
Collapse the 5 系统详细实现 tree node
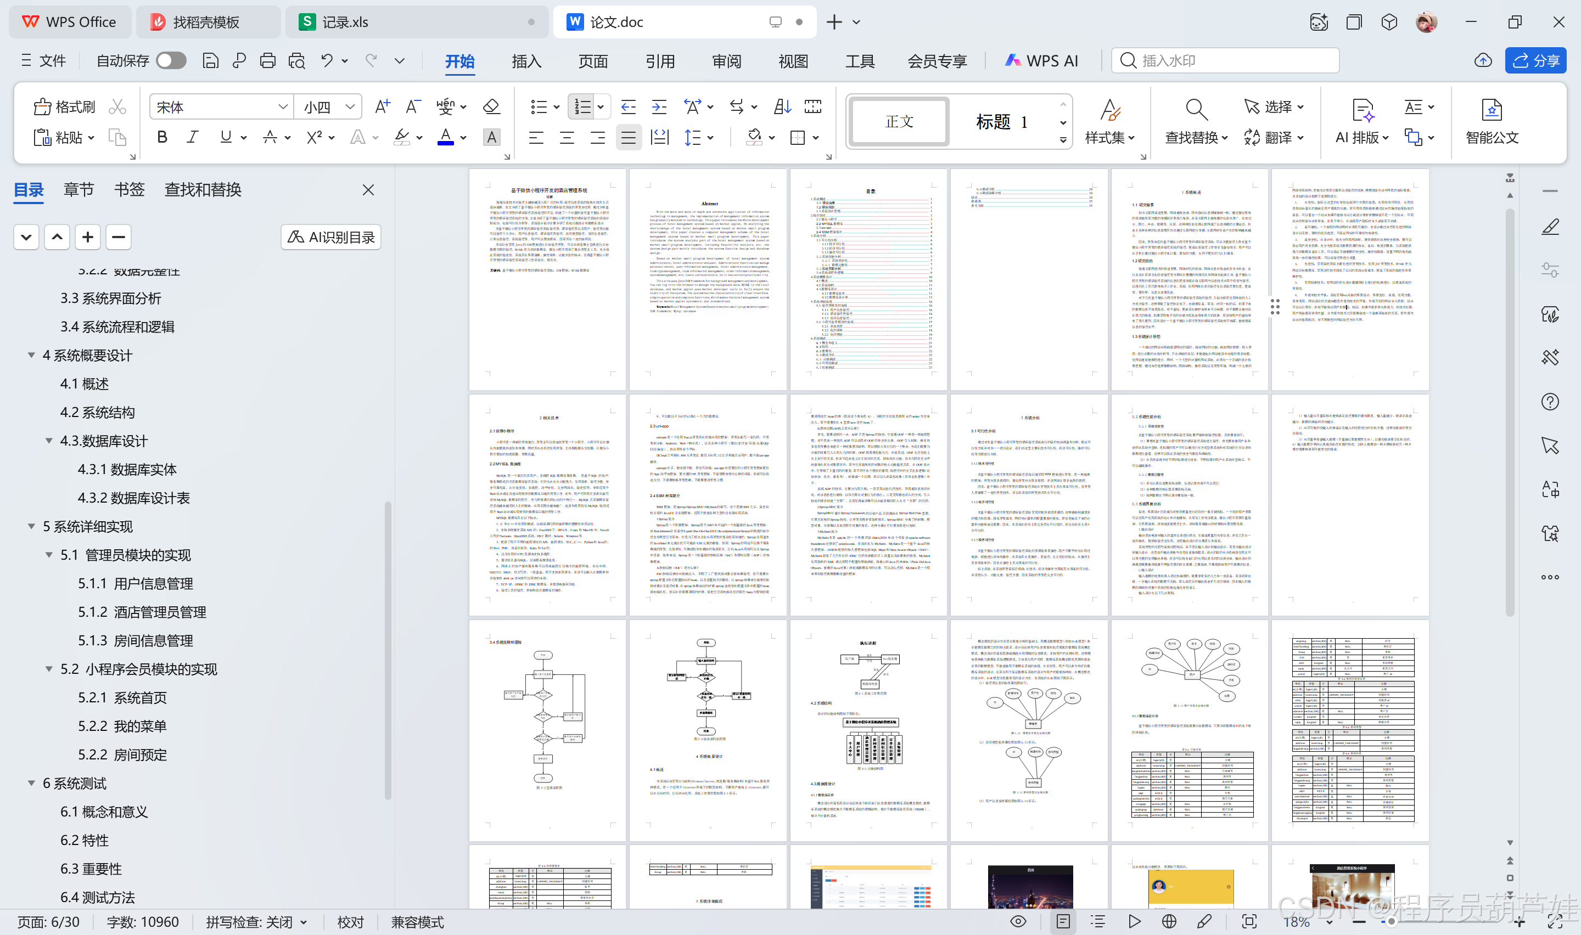point(31,526)
